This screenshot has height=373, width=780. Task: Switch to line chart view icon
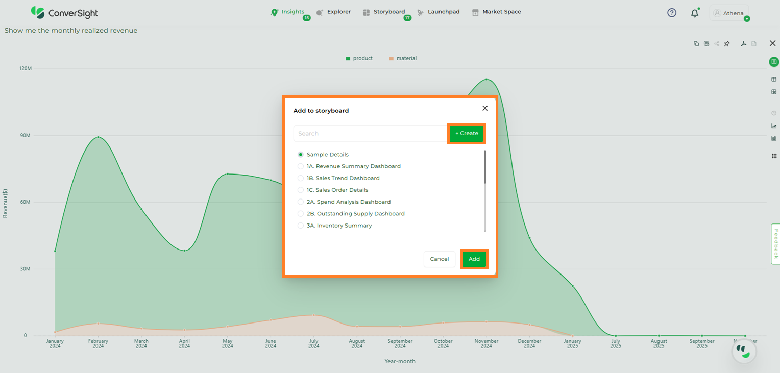coord(774,126)
